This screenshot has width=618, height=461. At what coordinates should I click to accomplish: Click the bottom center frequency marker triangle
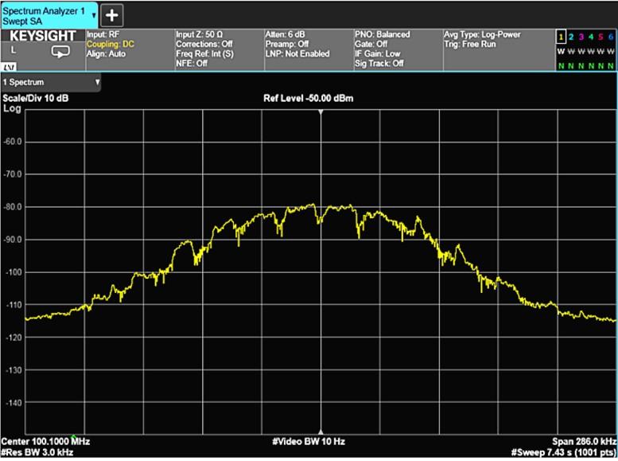tap(321, 432)
